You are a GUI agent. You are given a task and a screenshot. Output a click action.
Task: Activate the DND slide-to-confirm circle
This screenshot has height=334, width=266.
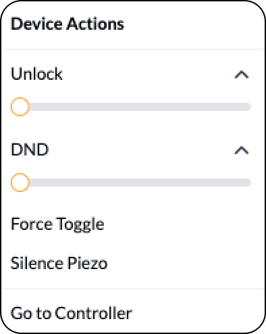tap(20, 183)
